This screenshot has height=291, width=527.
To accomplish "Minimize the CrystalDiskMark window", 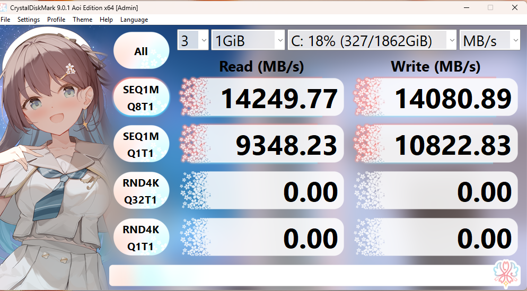I will 466,7.
